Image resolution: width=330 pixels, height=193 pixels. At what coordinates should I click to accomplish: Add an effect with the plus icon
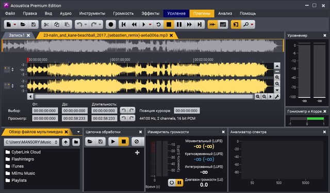point(137,153)
